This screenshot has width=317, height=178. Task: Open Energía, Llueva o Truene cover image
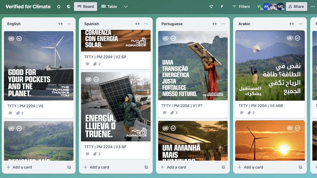pos(116,107)
